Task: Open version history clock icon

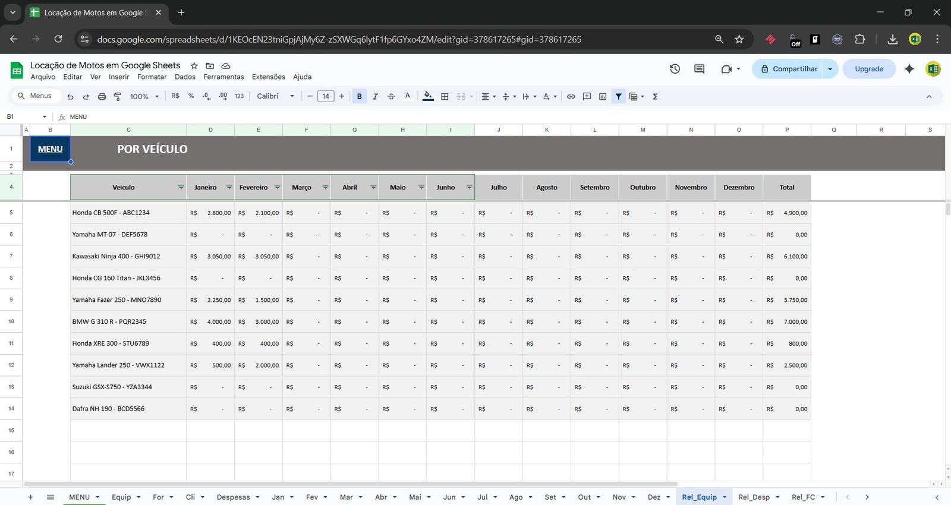Action: 675,69
